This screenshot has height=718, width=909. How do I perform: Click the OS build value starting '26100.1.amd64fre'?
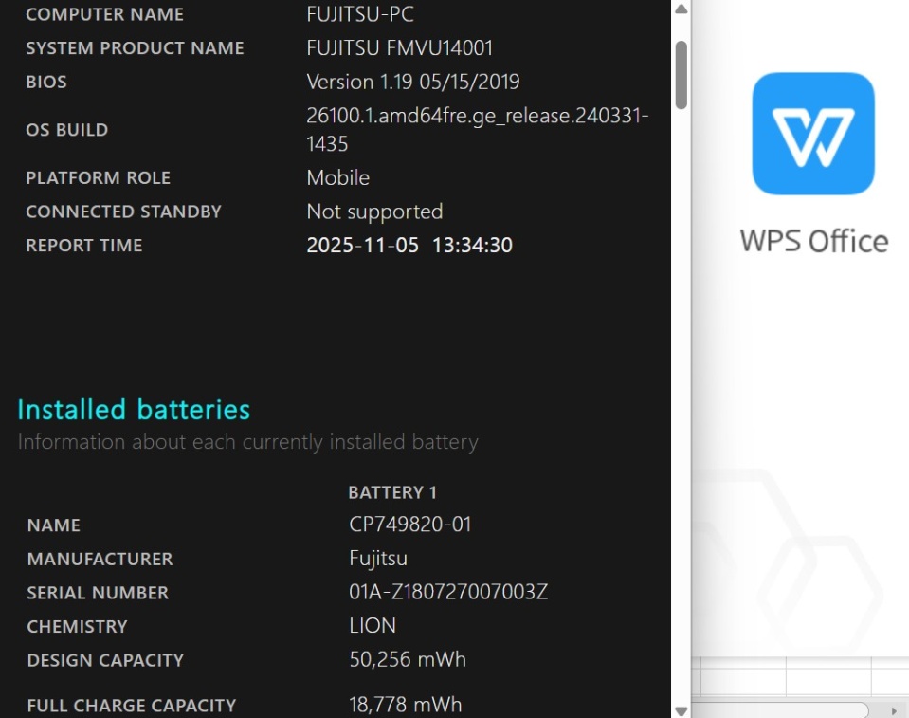tap(477, 129)
